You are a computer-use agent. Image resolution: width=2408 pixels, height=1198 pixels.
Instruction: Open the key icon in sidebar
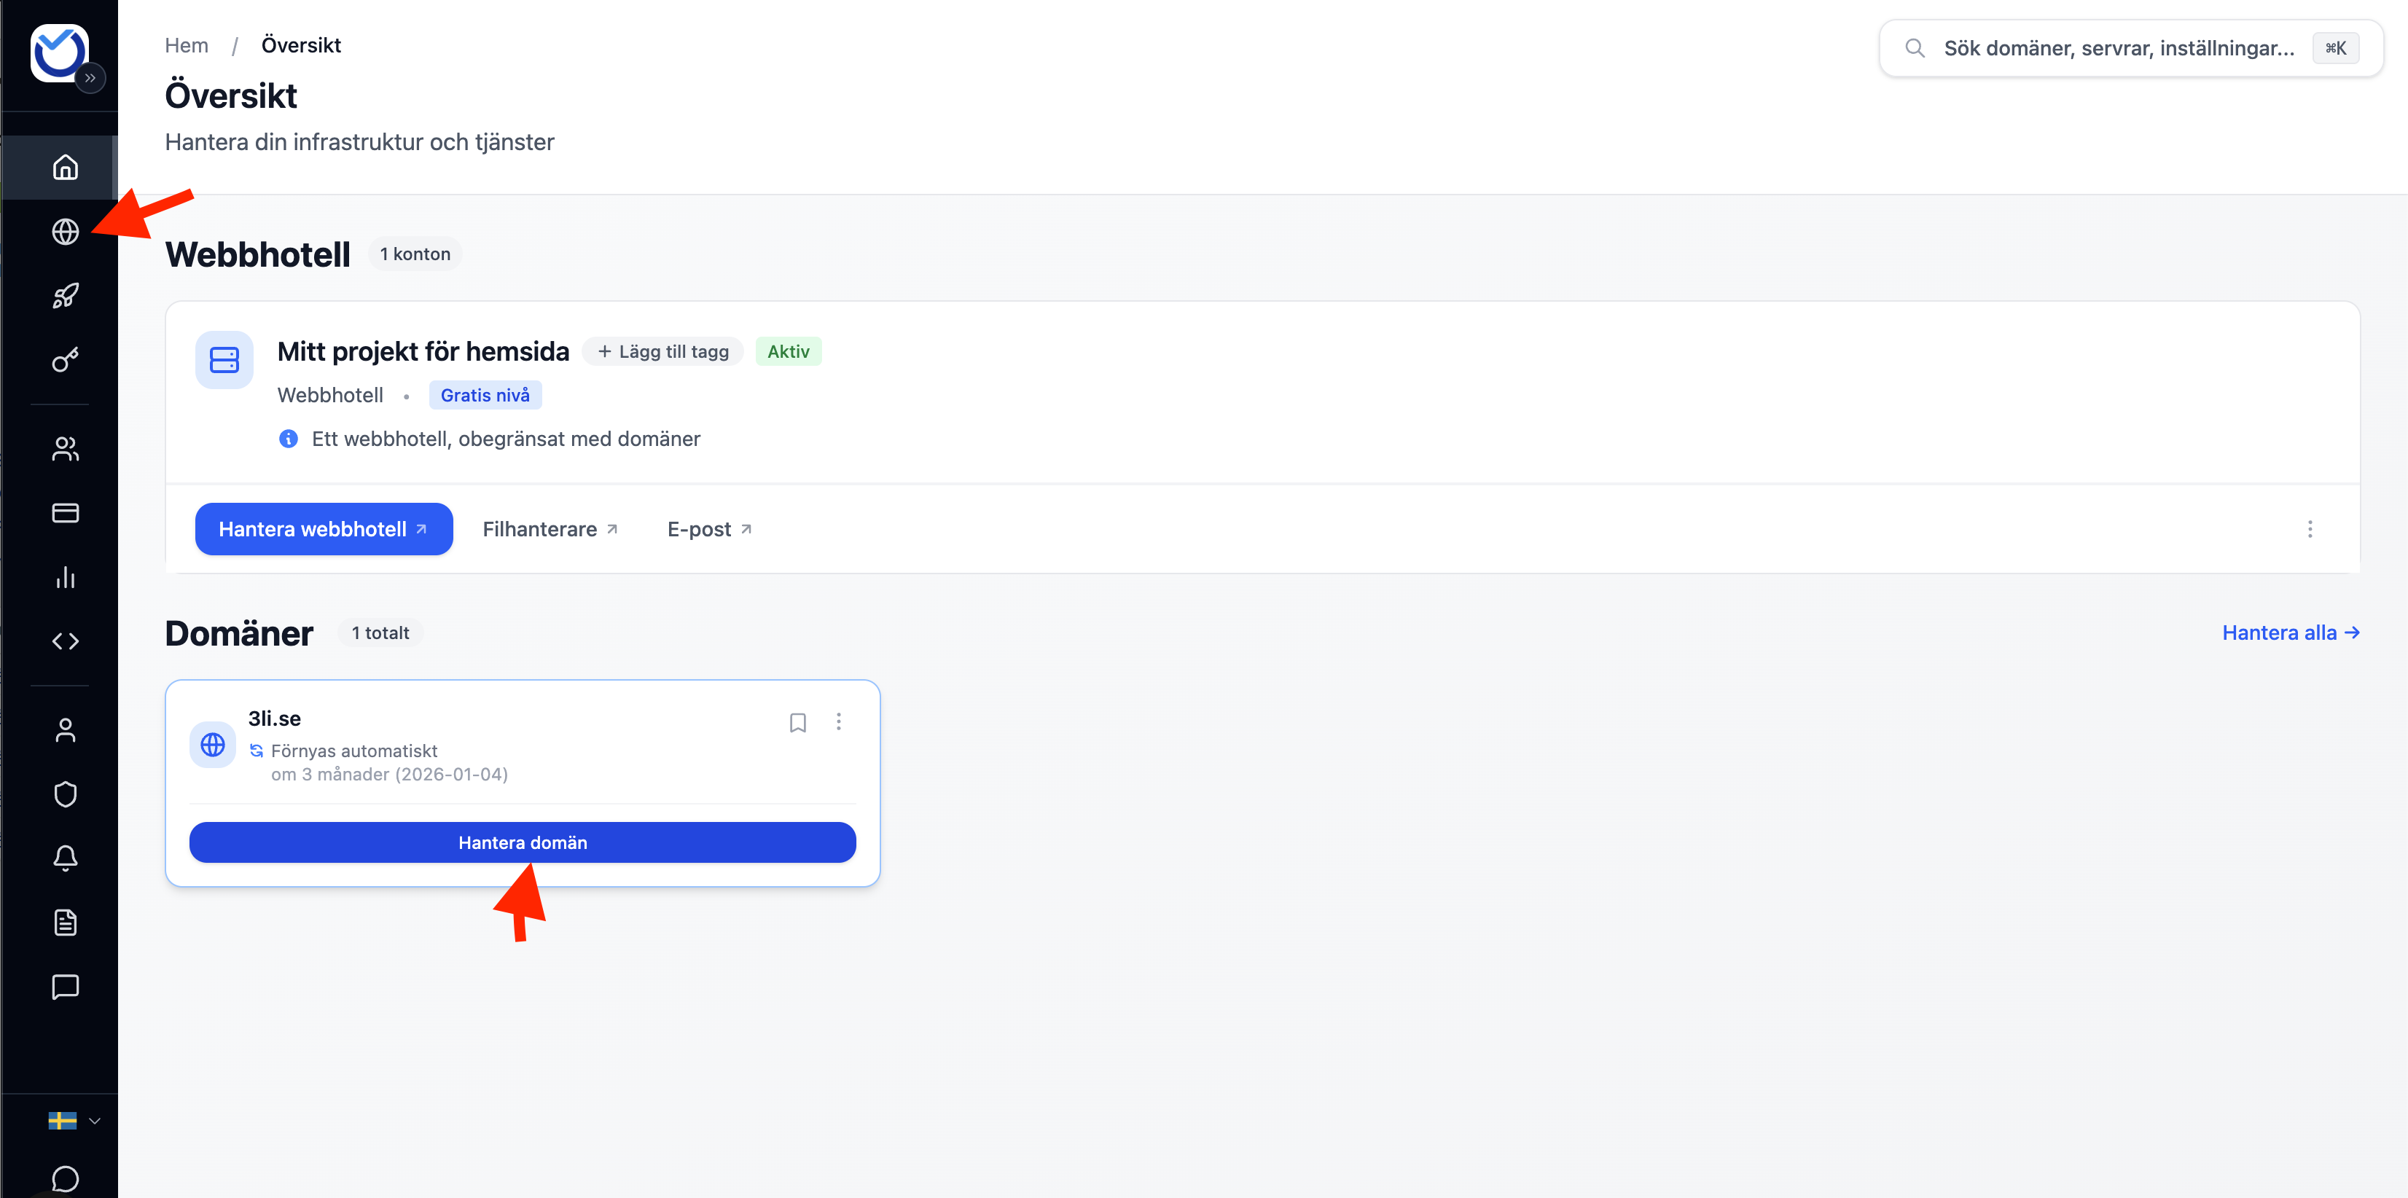pos(64,360)
